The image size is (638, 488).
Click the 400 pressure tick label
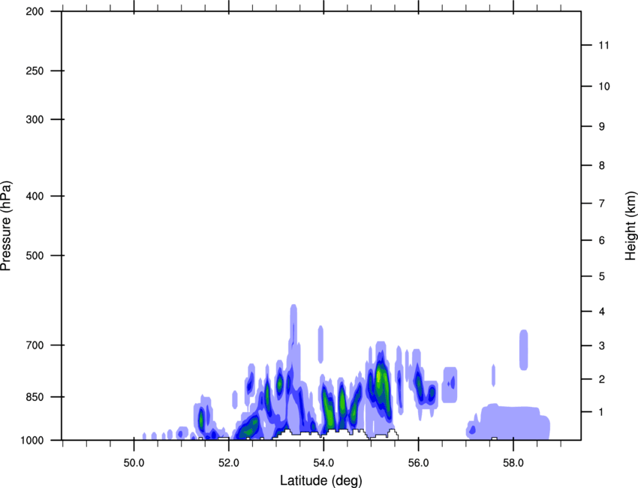pyautogui.click(x=35, y=196)
